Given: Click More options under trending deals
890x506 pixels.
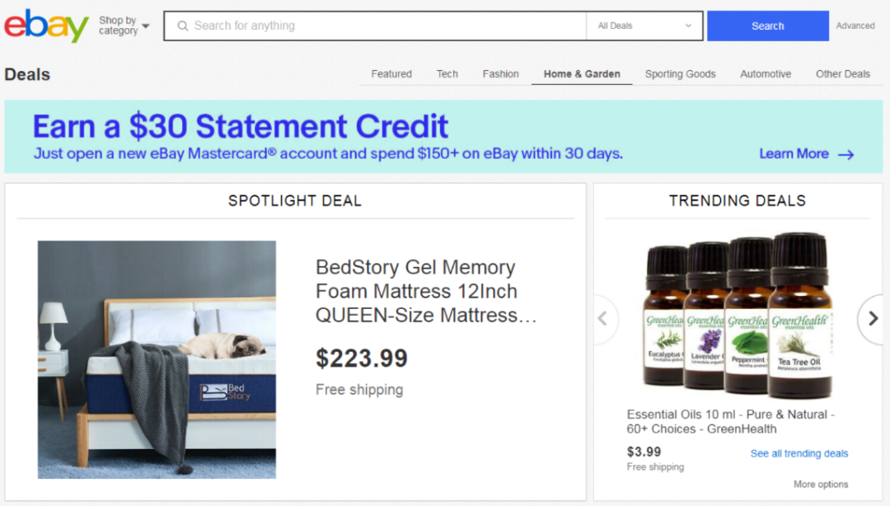Looking at the screenshot, I should 821,484.
